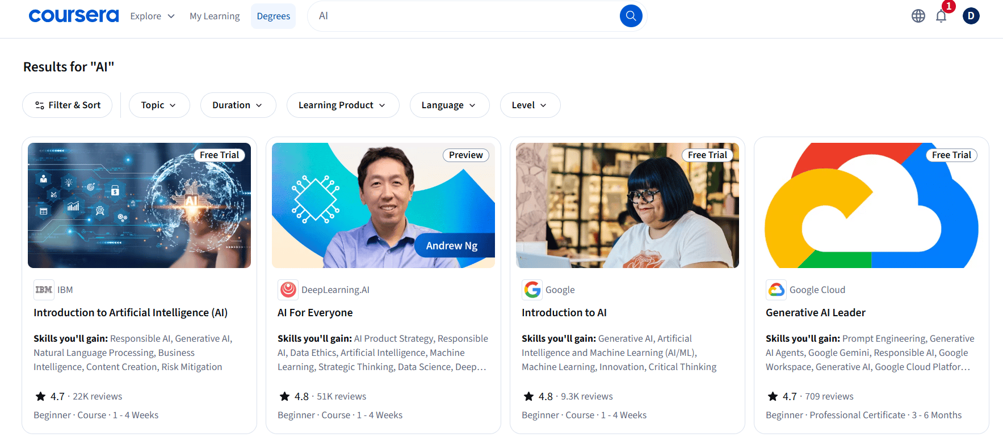The height and width of the screenshot is (446, 1003).
Task: Click Free Trial badge on Google Introduction to AI
Action: pos(707,155)
